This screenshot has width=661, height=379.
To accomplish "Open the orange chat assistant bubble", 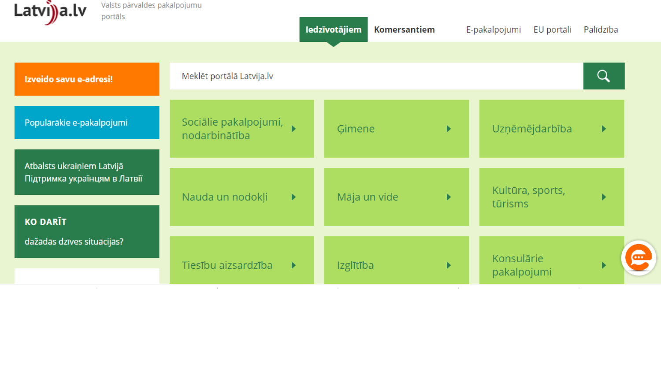I will click(x=639, y=258).
